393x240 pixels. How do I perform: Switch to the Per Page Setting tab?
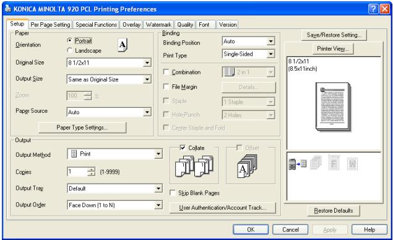pos(50,25)
